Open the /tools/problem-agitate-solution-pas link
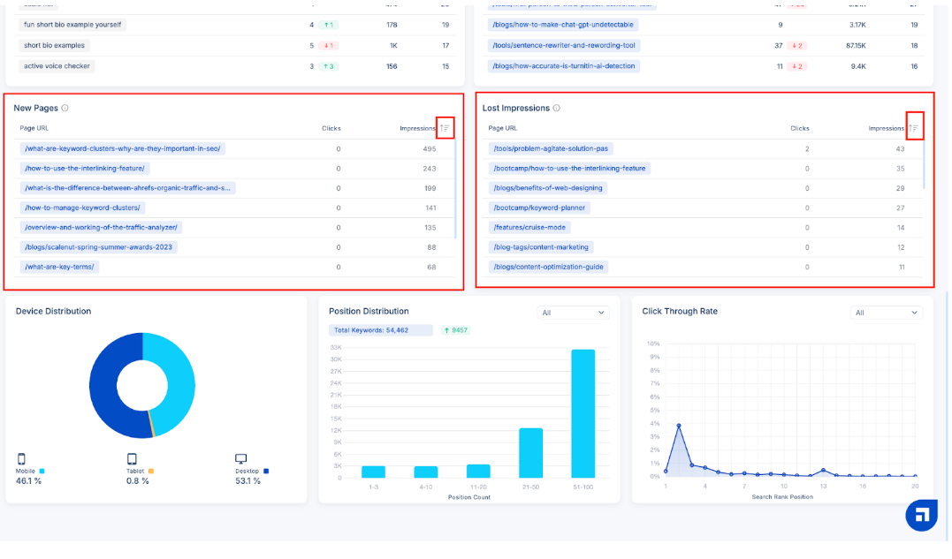This screenshot has height=559, width=952. pyautogui.click(x=552, y=149)
